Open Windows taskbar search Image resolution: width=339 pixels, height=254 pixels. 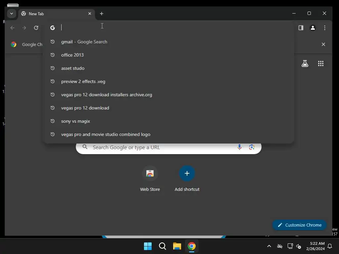point(162,246)
